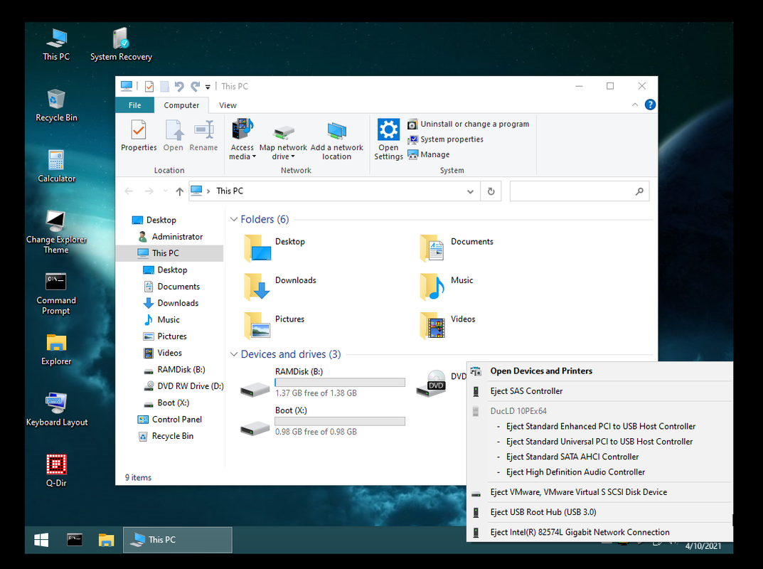Select the RAMDisk (B:) drive

(x=323, y=383)
